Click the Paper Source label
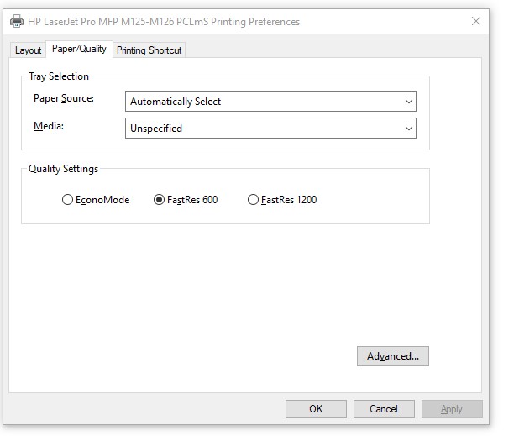 [64, 98]
